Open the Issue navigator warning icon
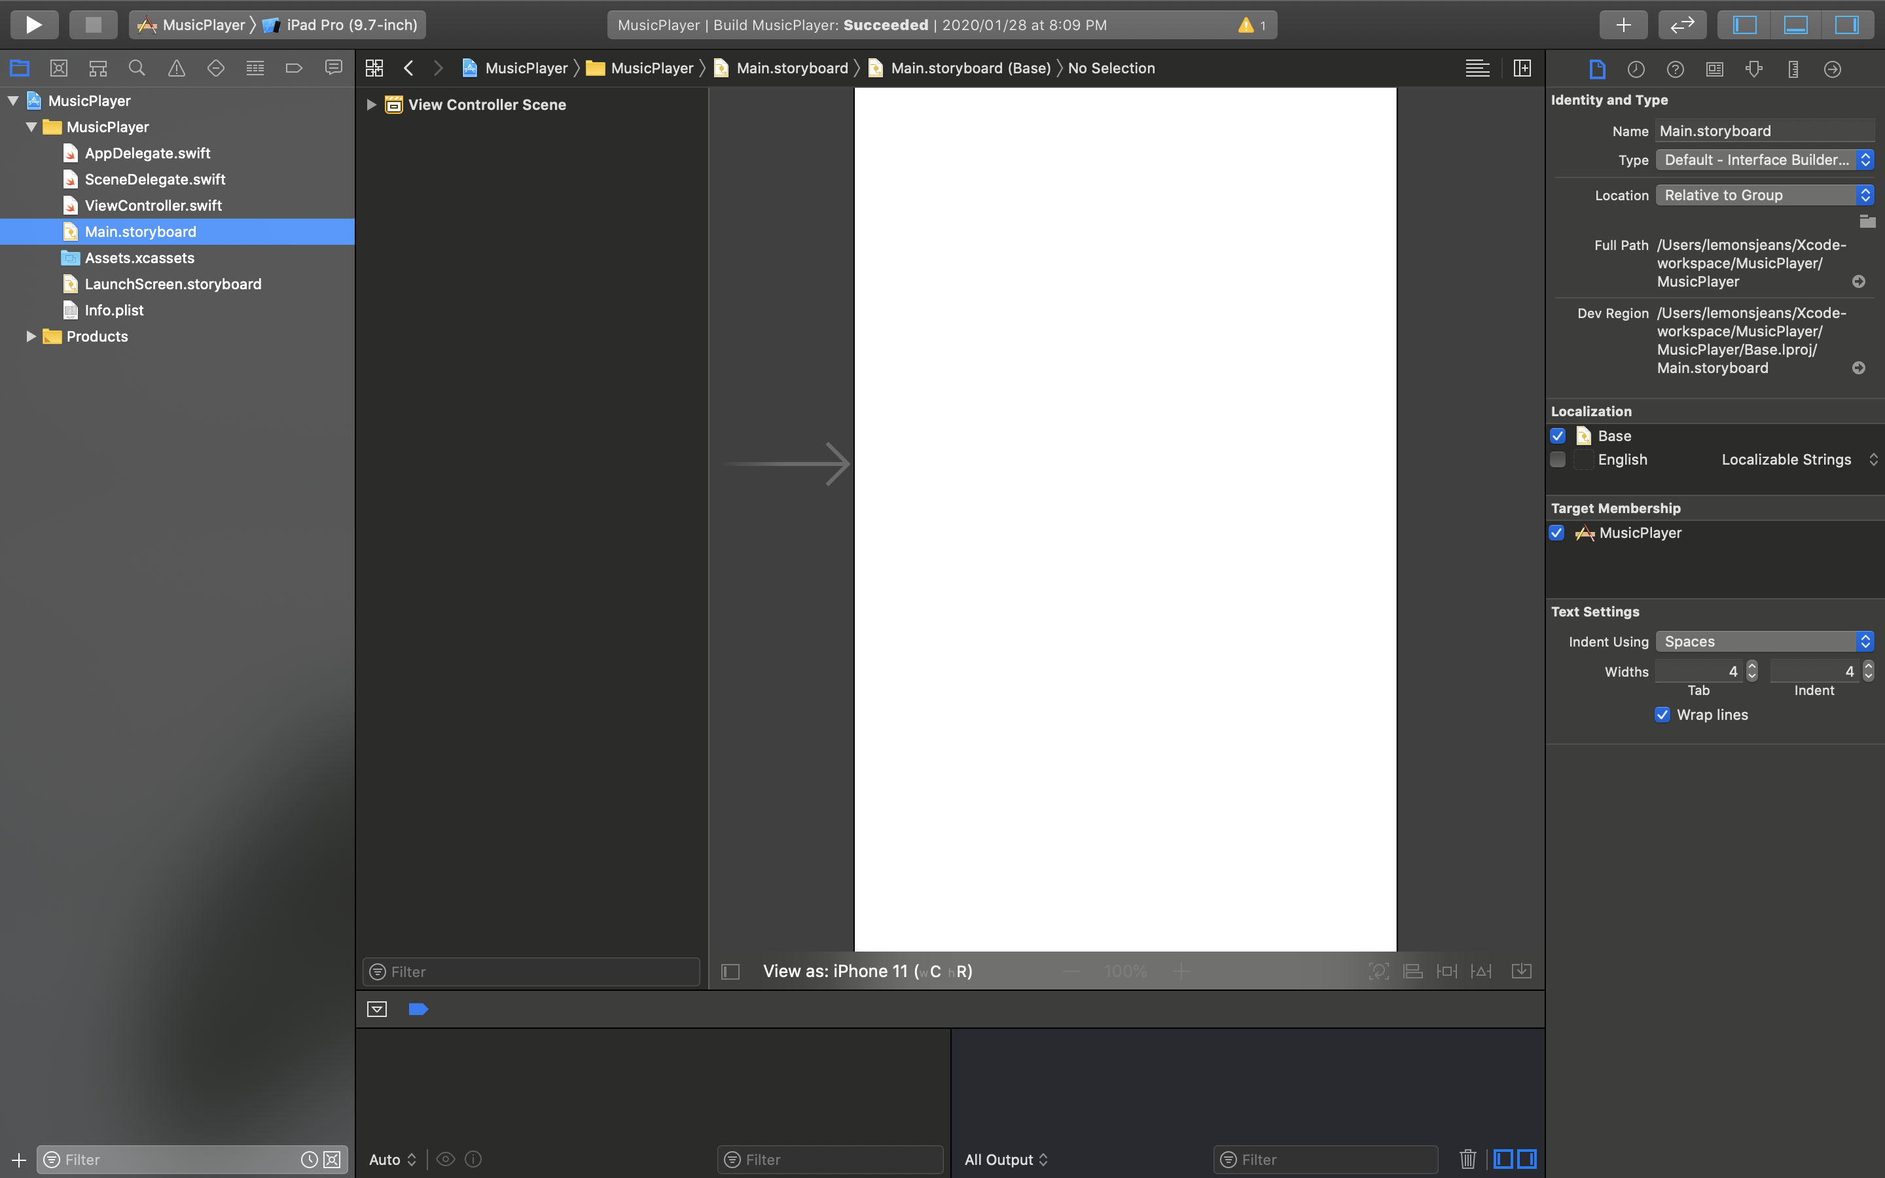Viewport: 1885px width, 1178px height. point(177,69)
